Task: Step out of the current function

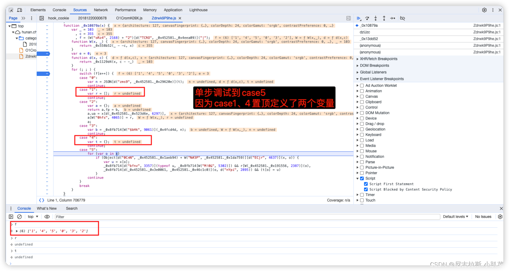Action: point(384,18)
